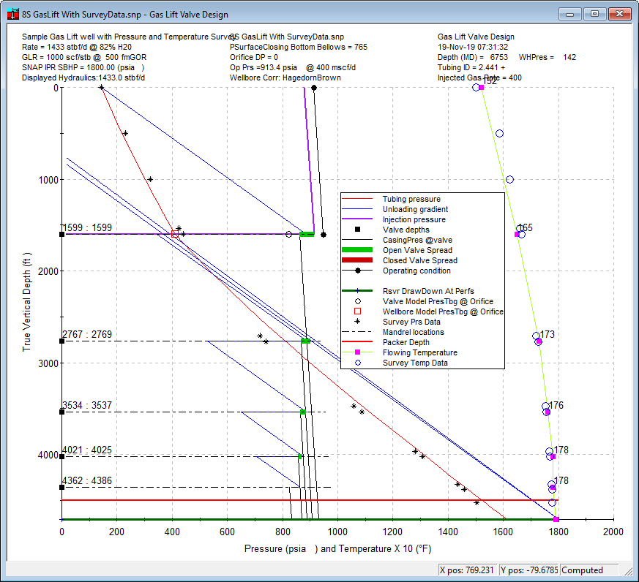Click the Operating condition legend symbol
The height and width of the screenshot is (582, 639).
point(359,270)
